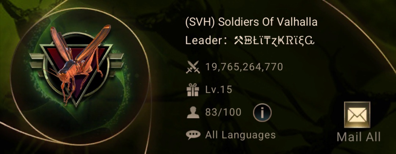
Task: Open the Leader name profile
Action: tap(274, 40)
